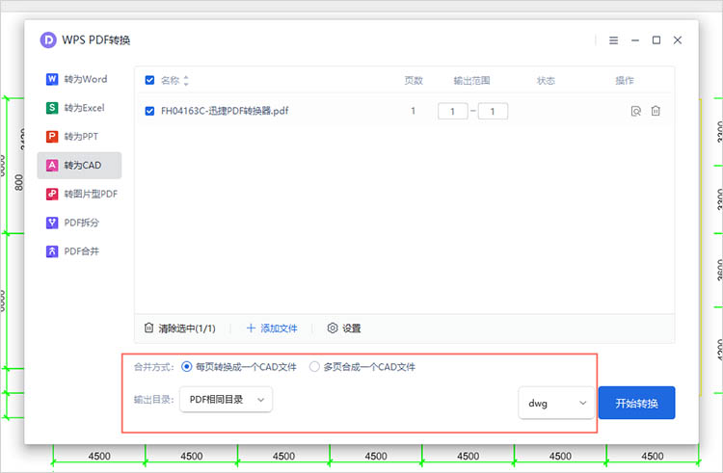
Task: Open the PDF相同目录 output directory dropdown
Action: click(x=226, y=400)
